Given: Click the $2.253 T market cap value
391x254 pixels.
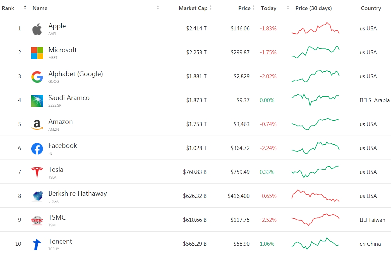Looking at the screenshot, I should point(196,52).
